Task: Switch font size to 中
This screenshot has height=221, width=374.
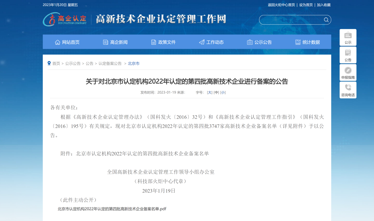Action: pos(216,92)
